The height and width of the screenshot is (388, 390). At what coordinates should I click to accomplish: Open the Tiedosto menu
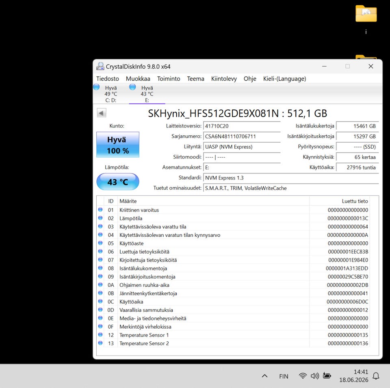[107, 78]
